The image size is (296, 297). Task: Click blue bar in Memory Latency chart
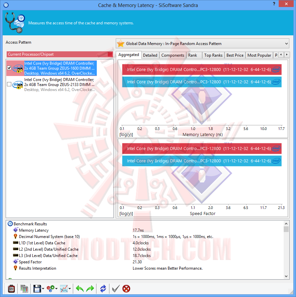coord(202,82)
